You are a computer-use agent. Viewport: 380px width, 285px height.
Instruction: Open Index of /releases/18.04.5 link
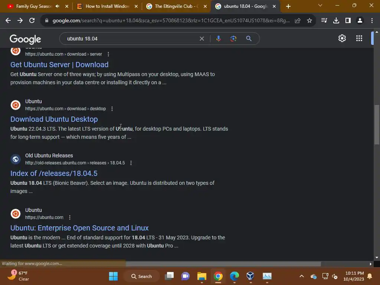click(x=54, y=174)
